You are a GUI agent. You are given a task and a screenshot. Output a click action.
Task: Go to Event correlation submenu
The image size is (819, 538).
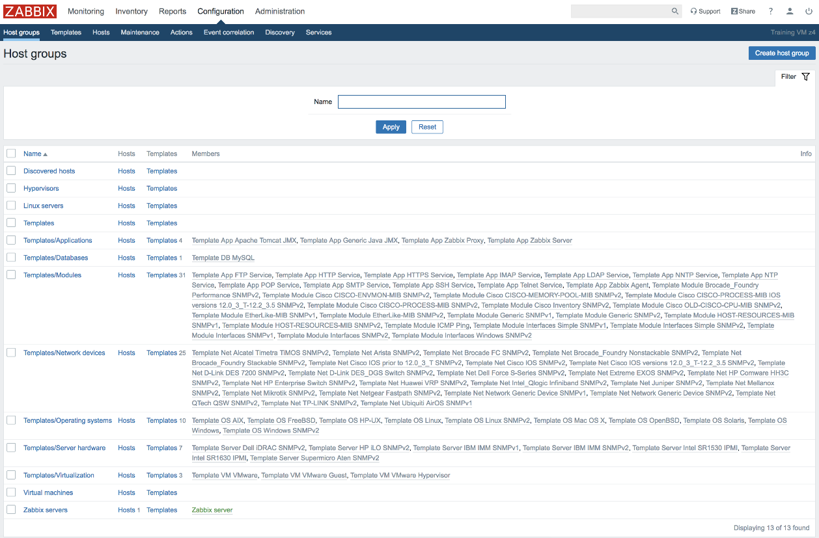click(229, 33)
